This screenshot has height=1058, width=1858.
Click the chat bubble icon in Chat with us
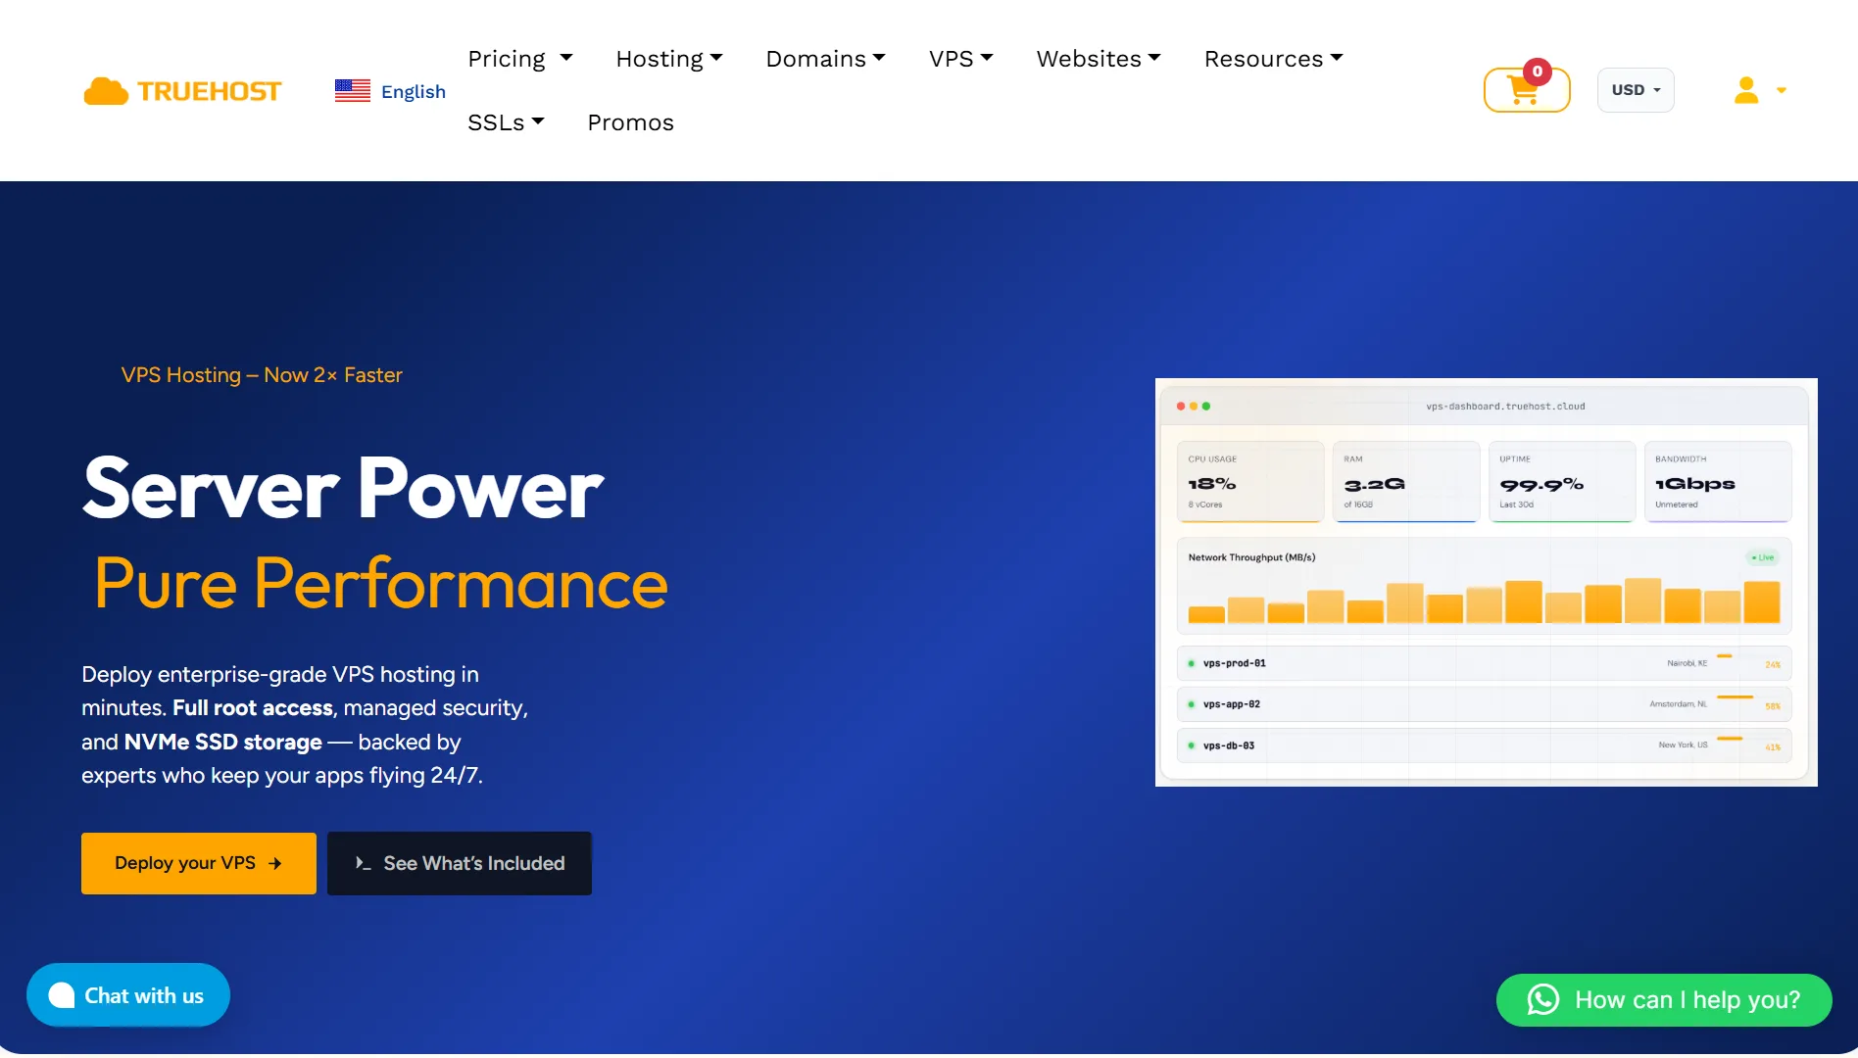click(62, 995)
